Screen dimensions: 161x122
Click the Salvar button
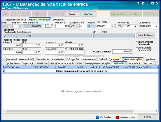(x=72, y=14)
